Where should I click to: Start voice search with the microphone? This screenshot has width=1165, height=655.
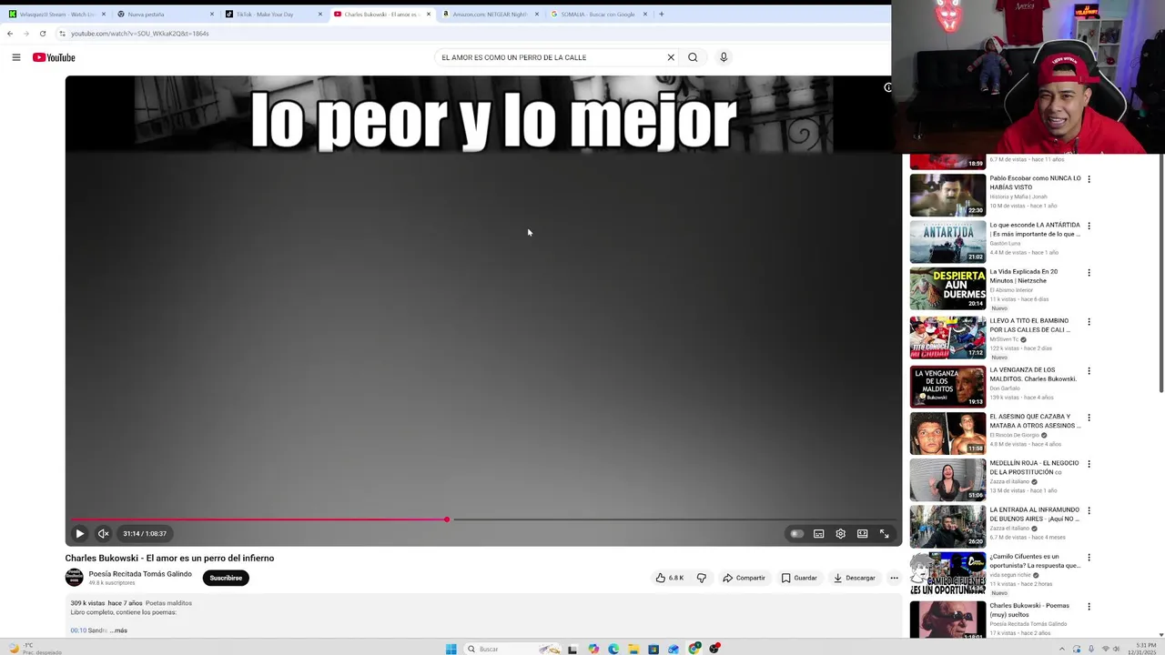click(724, 57)
